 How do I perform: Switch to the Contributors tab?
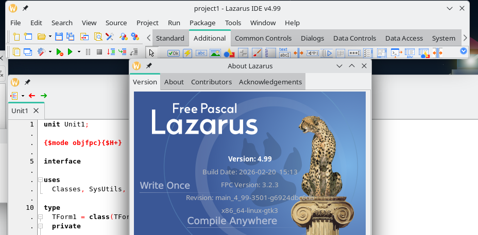[211, 82]
